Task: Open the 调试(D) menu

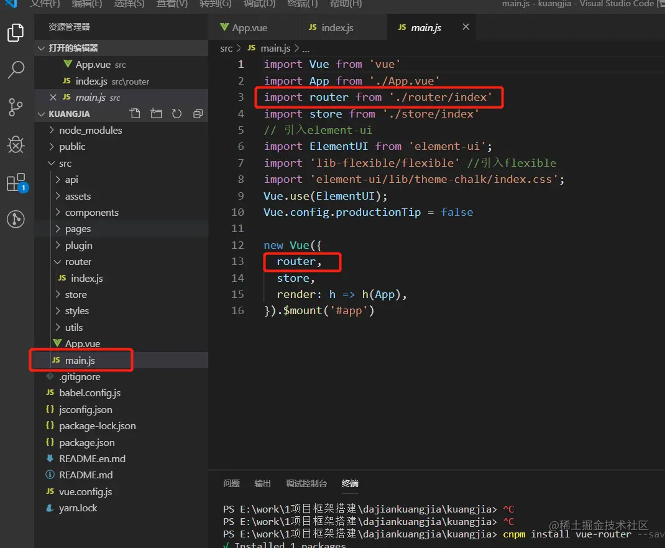Action: click(260, 4)
